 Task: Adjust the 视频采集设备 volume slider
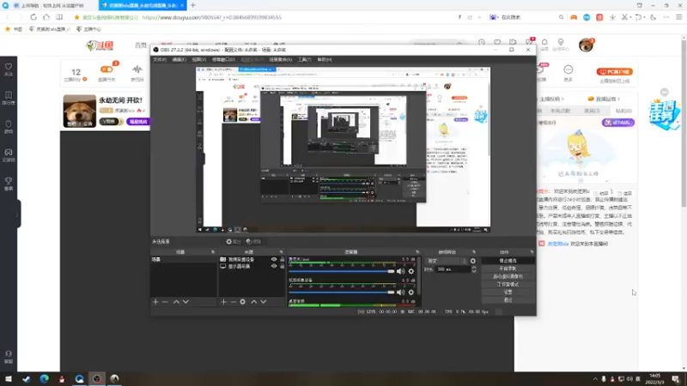click(x=342, y=293)
